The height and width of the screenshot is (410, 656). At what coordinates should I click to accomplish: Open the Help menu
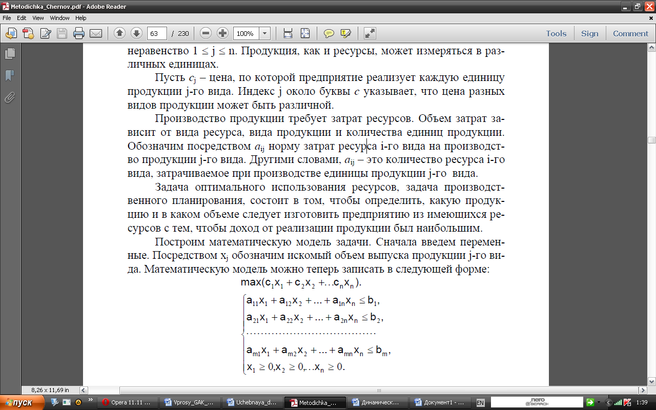[80, 18]
